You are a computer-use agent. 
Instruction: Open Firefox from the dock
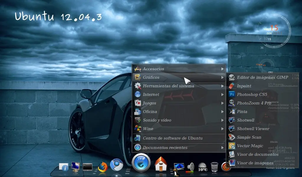coord(103,167)
